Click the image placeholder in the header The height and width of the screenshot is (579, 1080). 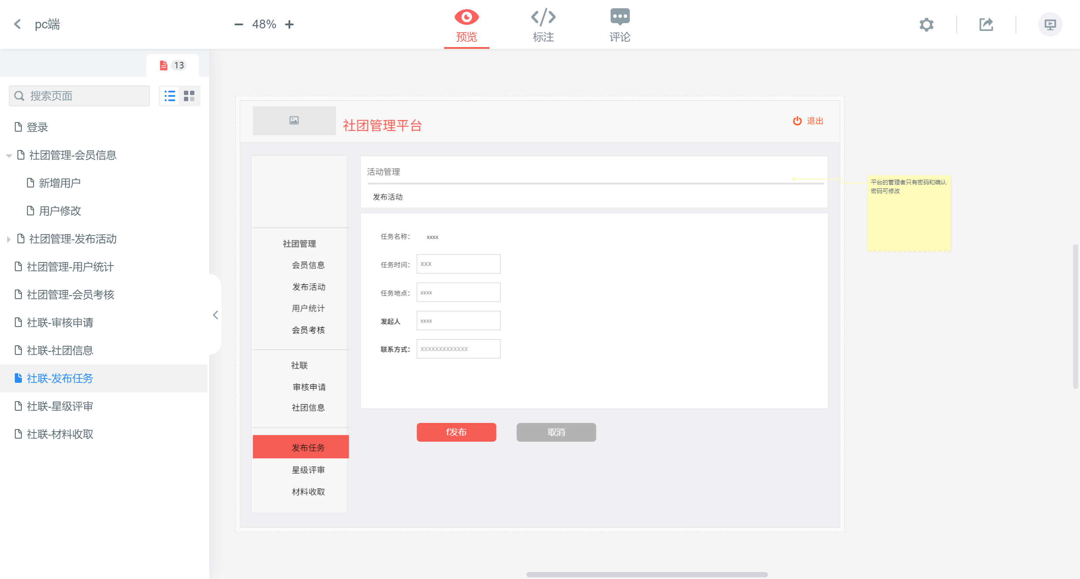coord(294,121)
